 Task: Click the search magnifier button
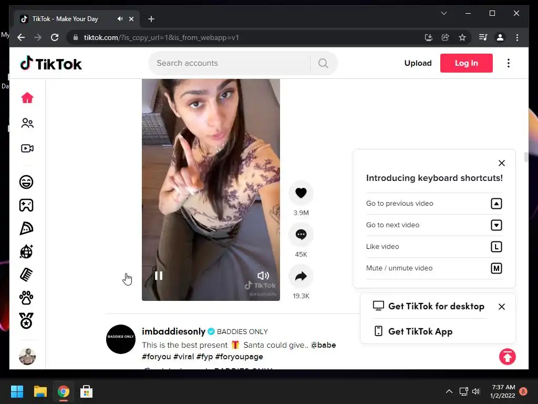(x=323, y=63)
